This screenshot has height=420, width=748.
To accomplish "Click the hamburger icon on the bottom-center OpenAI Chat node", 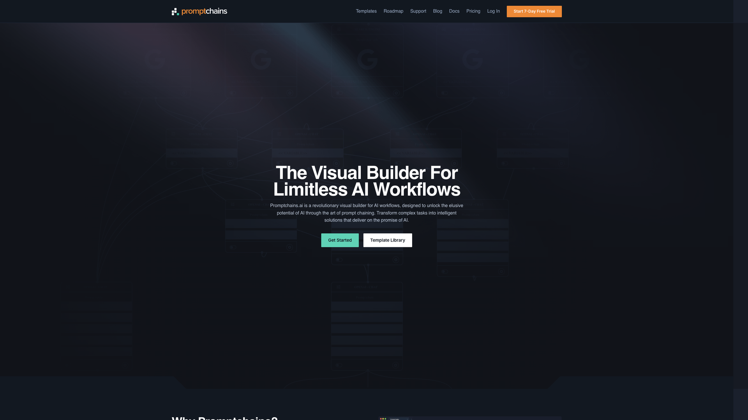I will (338, 287).
